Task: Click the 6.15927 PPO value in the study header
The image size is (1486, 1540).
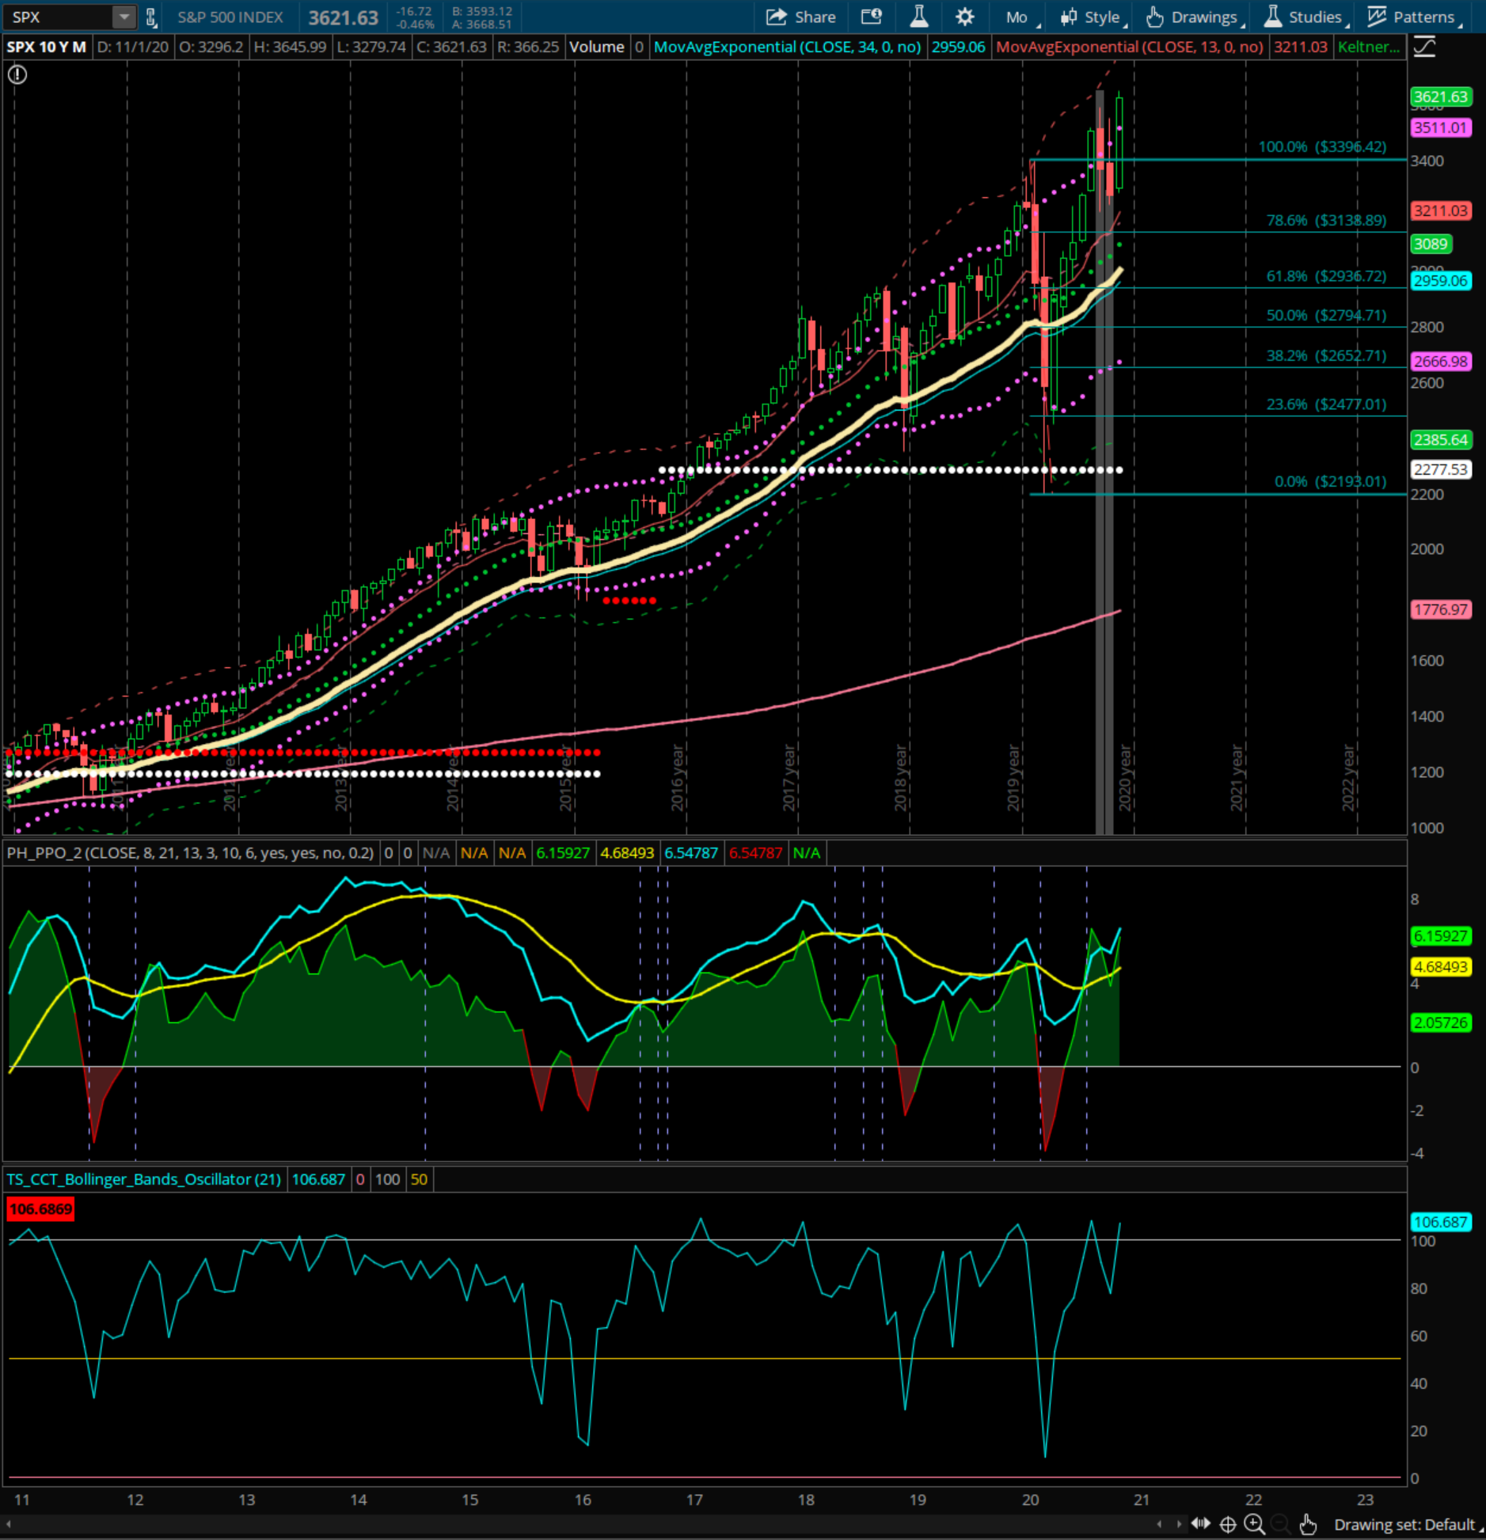Action: pyautogui.click(x=563, y=853)
